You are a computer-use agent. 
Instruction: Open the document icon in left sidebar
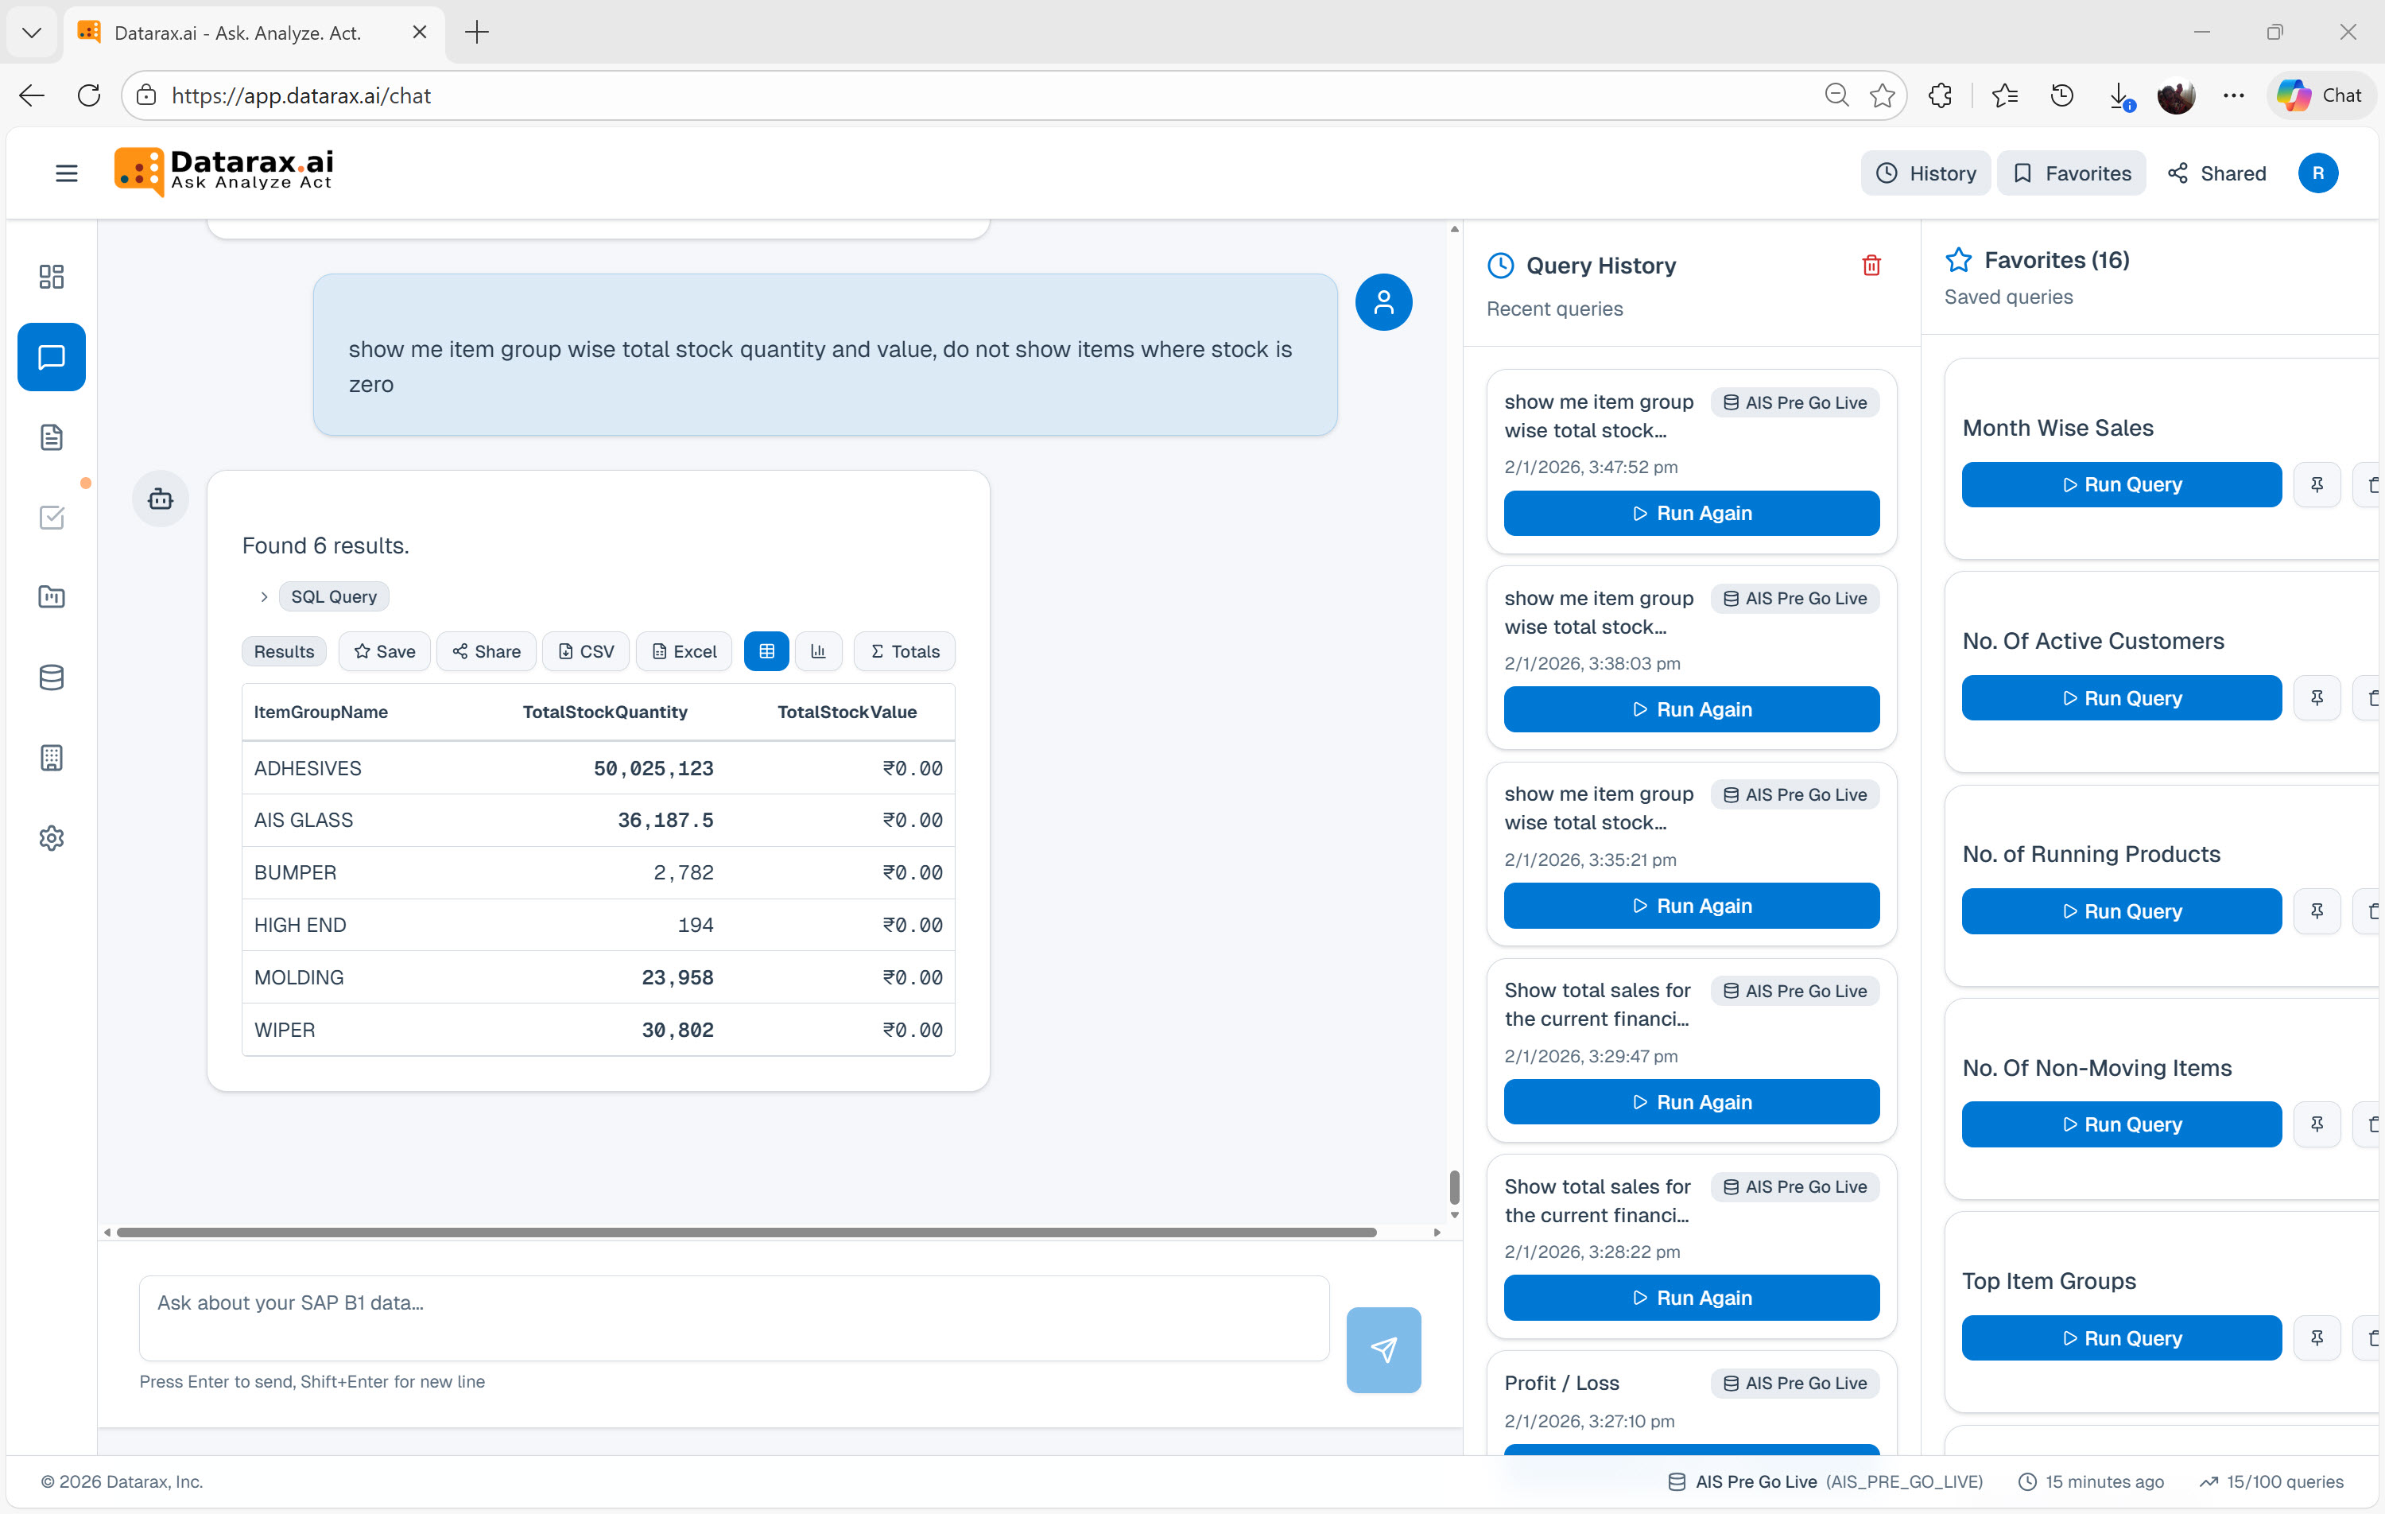(x=52, y=437)
